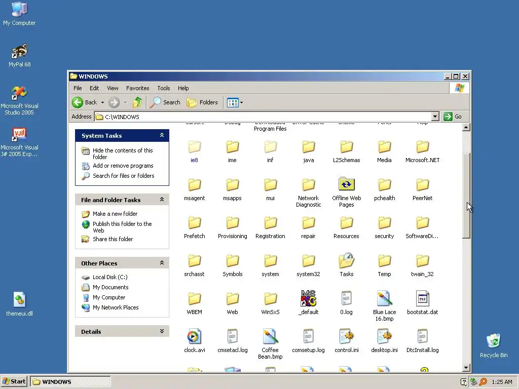Select the bootstat.dat file
The width and height of the screenshot is (519, 389).
422,303
